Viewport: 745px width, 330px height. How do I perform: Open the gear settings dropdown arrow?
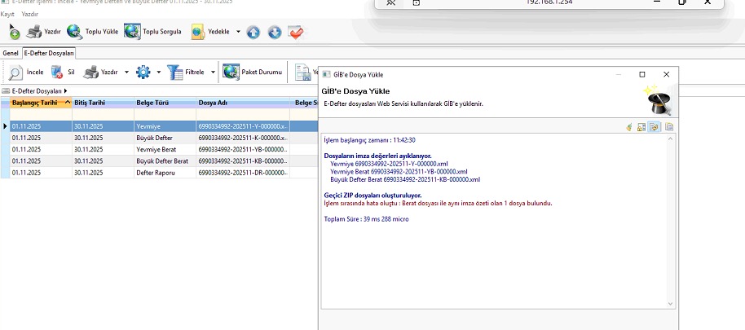tap(158, 73)
